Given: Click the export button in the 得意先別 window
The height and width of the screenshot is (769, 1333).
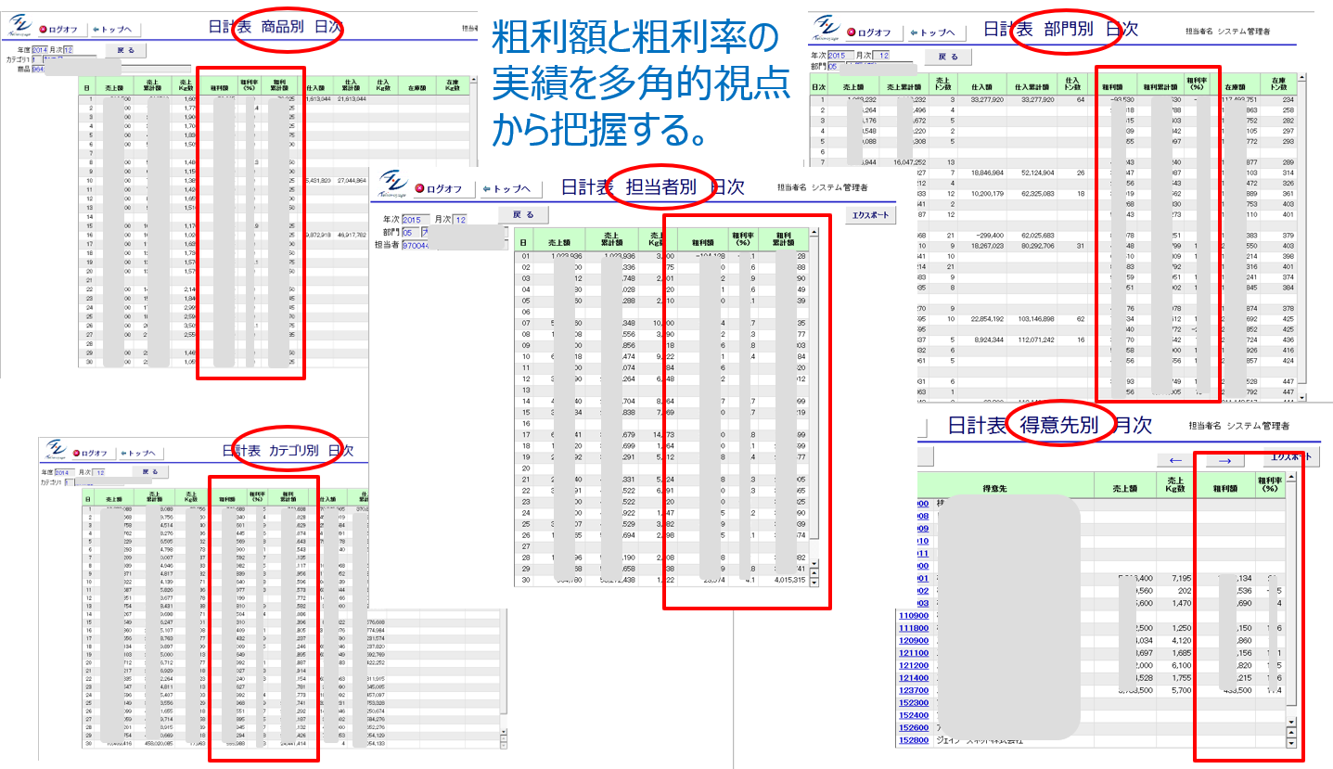Looking at the screenshot, I should (x=1289, y=456).
